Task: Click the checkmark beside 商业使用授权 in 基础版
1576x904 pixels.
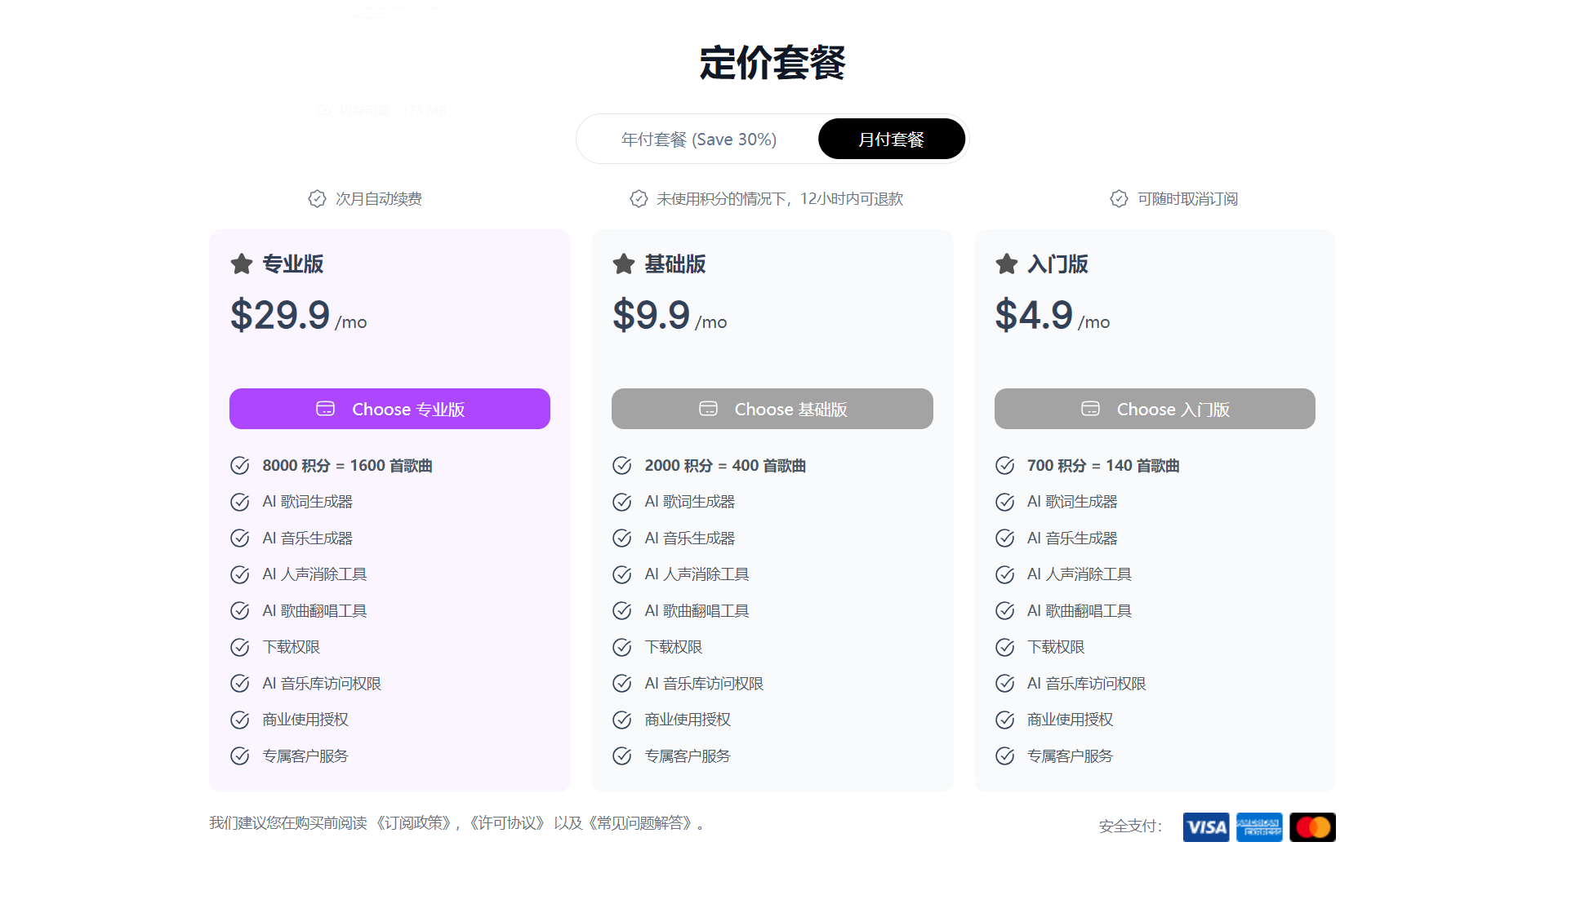Action: [x=621, y=720]
